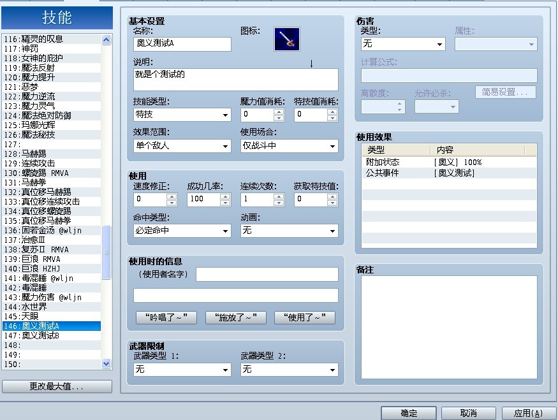Image resolution: width=558 pixels, height=420 pixels.
Task: Click the 内容 column header in 使用效果
Action: [x=477, y=150]
